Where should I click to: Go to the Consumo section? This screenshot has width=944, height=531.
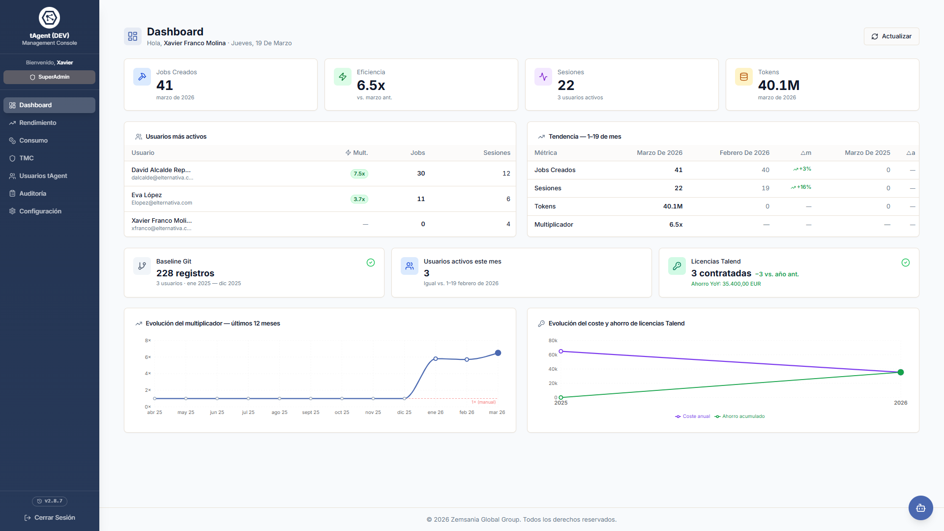click(49, 141)
